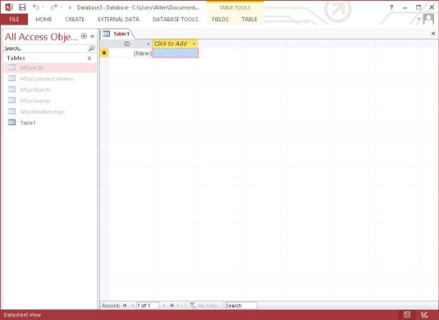Screen dimensions: 439x320
Task: Switch to the HOME ribbon tab
Action: [x=43, y=20]
